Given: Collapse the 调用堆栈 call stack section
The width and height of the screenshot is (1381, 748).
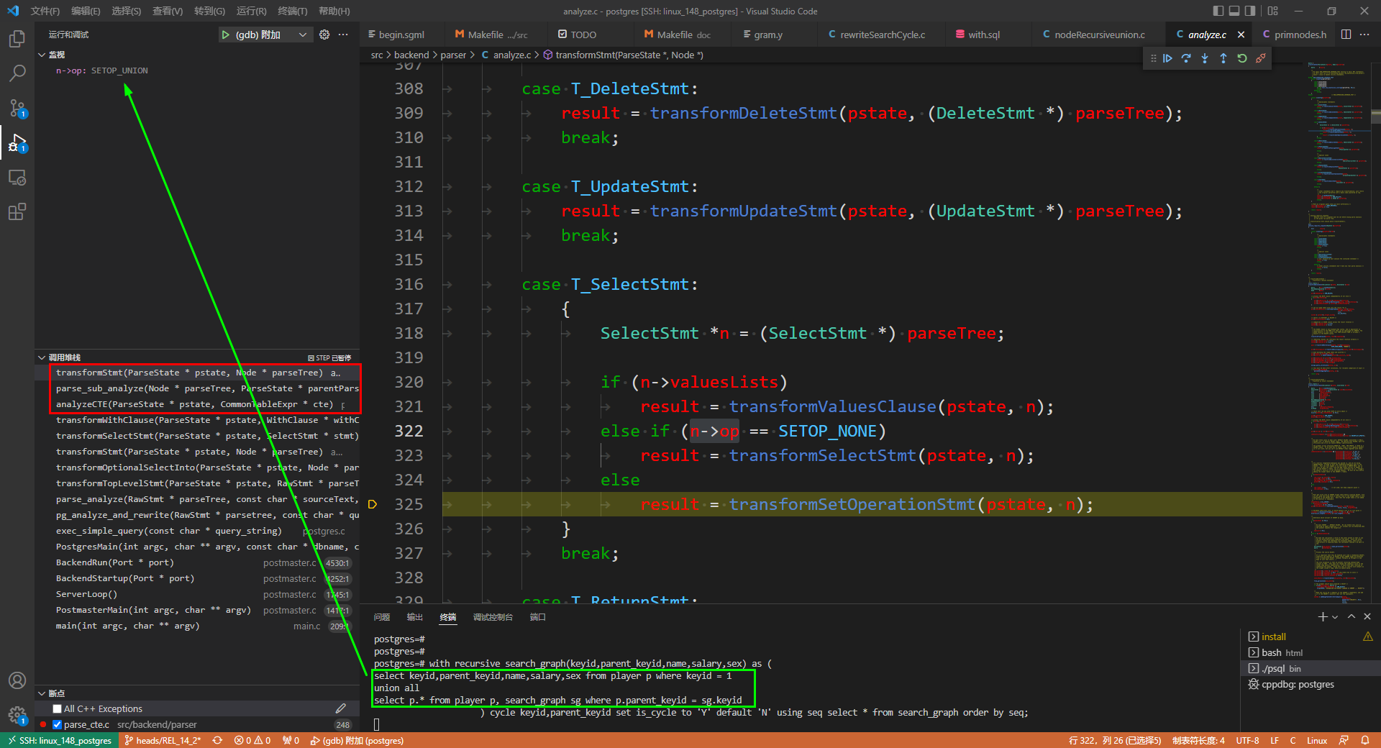Looking at the screenshot, I should (x=42, y=357).
